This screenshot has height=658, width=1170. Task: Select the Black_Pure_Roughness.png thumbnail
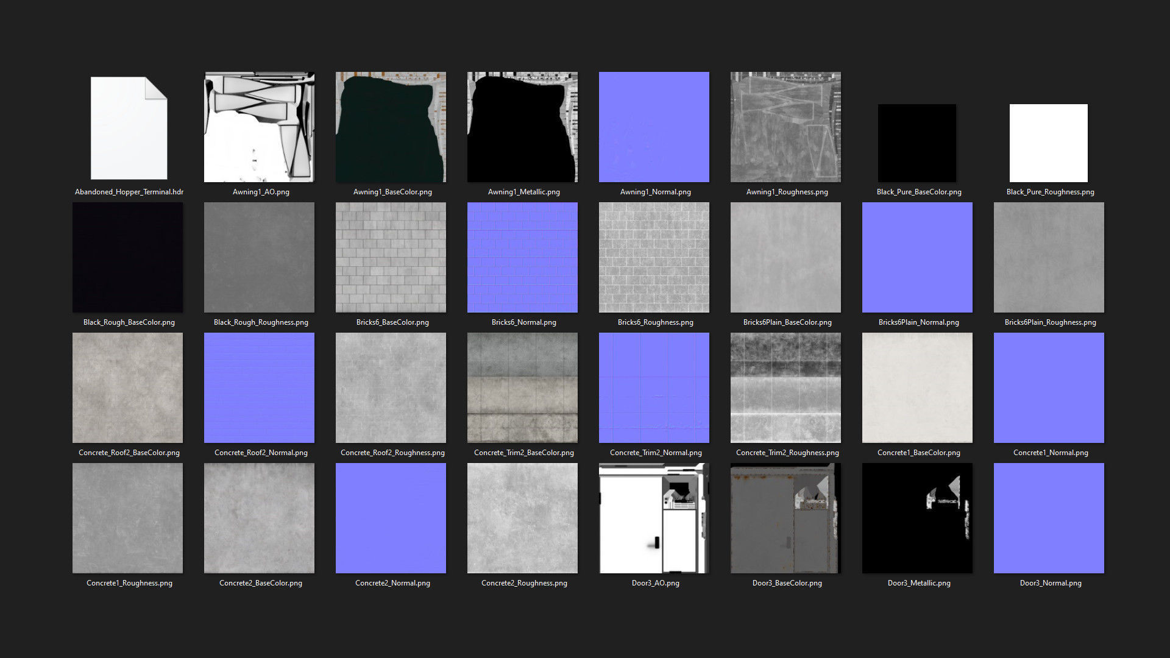click(x=1049, y=143)
